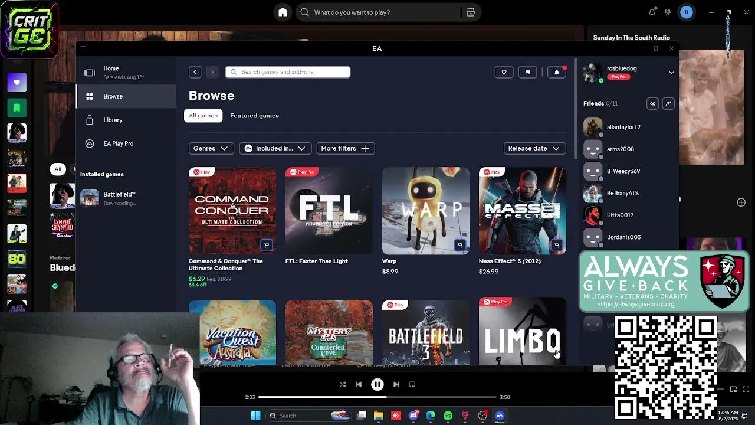Open the Spotify profile avatar B
This screenshot has width=755, height=425.
point(686,12)
